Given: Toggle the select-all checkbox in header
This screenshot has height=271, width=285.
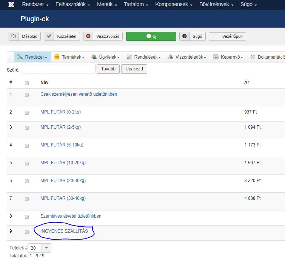Looking at the screenshot, I should [27, 83].
